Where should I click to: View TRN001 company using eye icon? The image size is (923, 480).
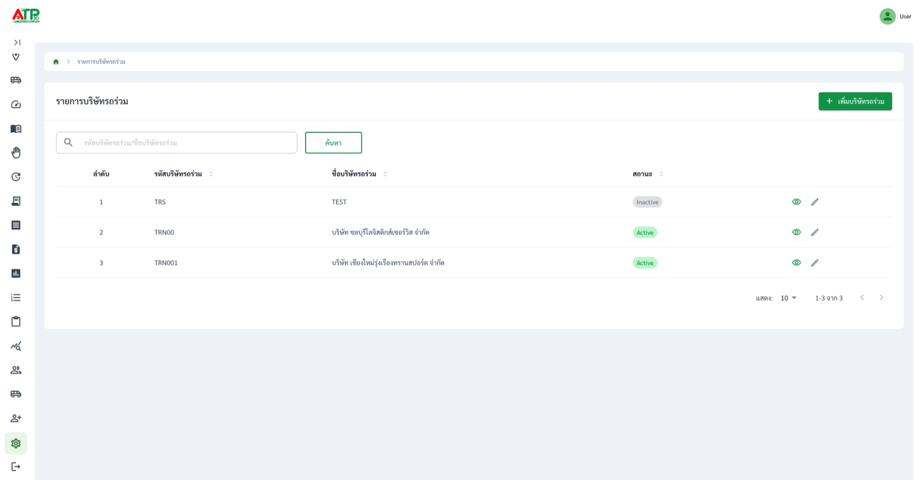pos(796,263)
